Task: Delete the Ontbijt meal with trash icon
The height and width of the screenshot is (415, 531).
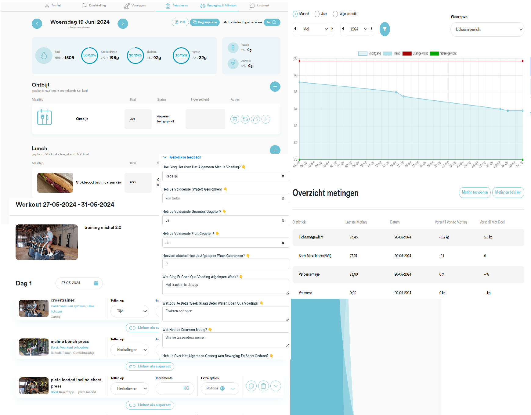Action: [x=235, y=119]
